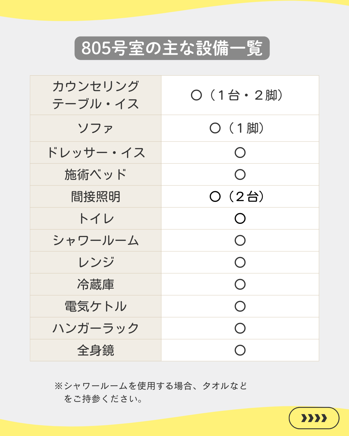Click the ○(2台) value for 間接照明

(x=238, y=197)
